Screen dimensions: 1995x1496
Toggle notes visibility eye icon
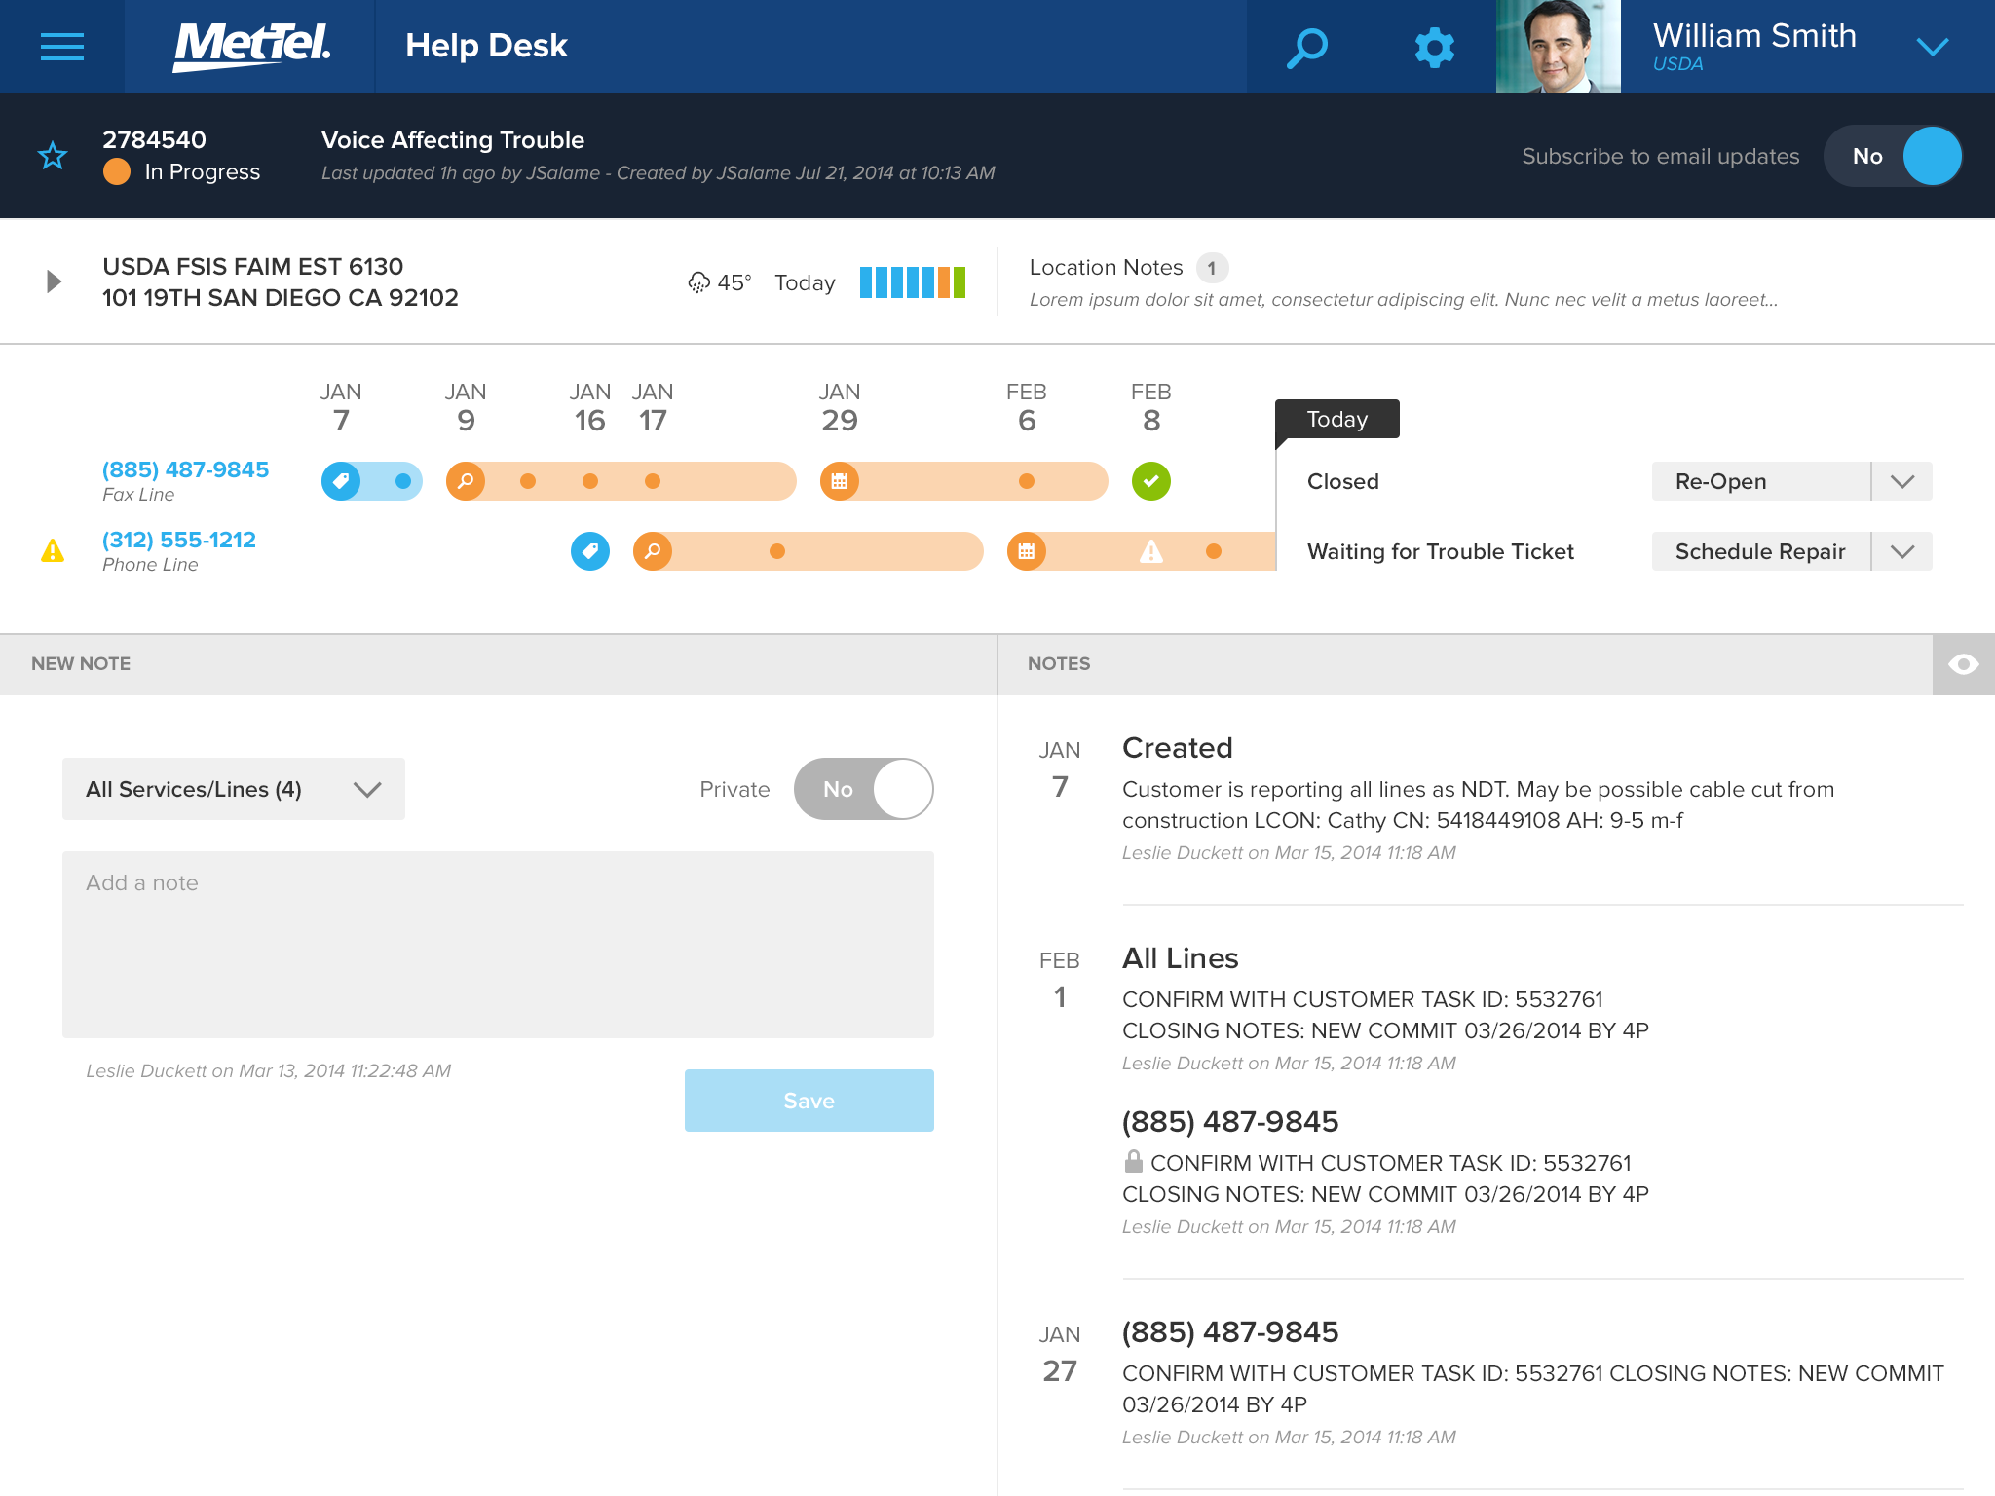[x=1963, y=664]
